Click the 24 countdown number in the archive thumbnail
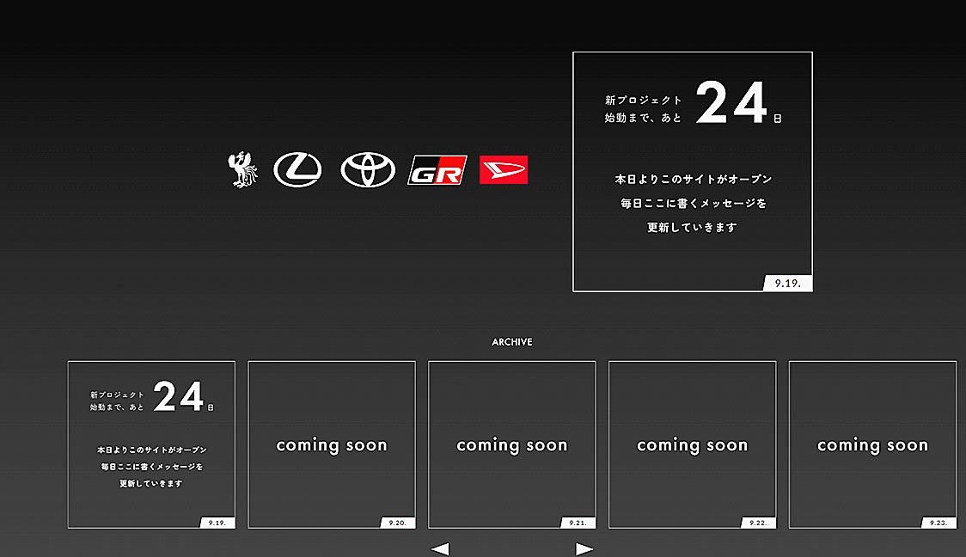This screenshot has height=557, width=966. [x=179, y=397]
